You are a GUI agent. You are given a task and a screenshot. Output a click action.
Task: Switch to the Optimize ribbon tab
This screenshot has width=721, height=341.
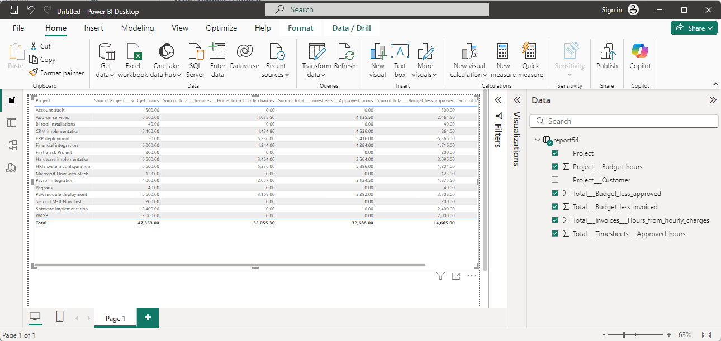tap(221, 28)
